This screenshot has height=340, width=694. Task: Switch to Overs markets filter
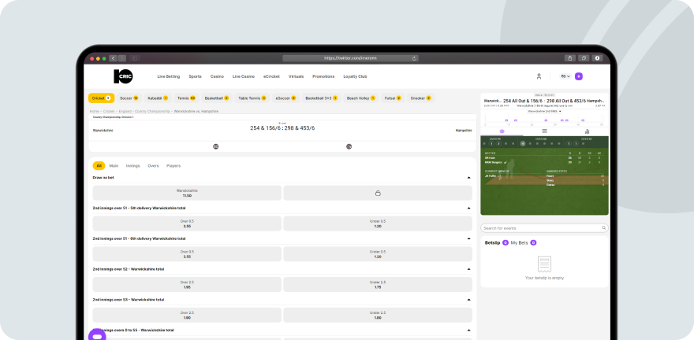[x=153, y=165]
